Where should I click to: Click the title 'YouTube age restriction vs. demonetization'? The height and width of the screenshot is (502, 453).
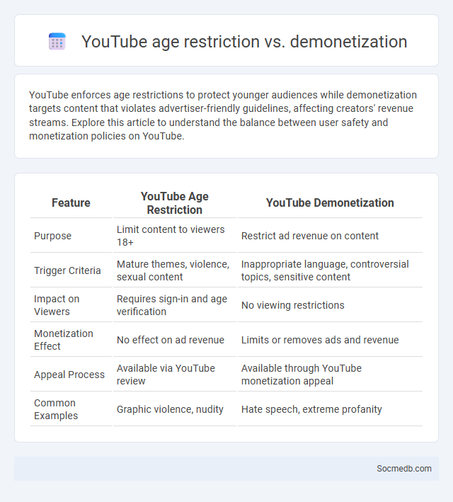coord(244,42)
